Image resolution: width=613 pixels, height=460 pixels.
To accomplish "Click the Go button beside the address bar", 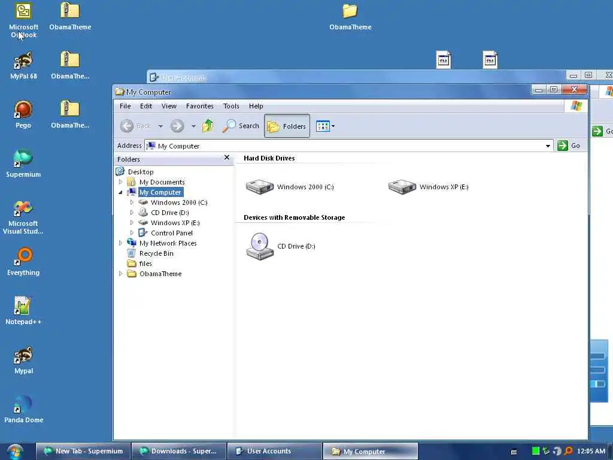I will point(569,146).
